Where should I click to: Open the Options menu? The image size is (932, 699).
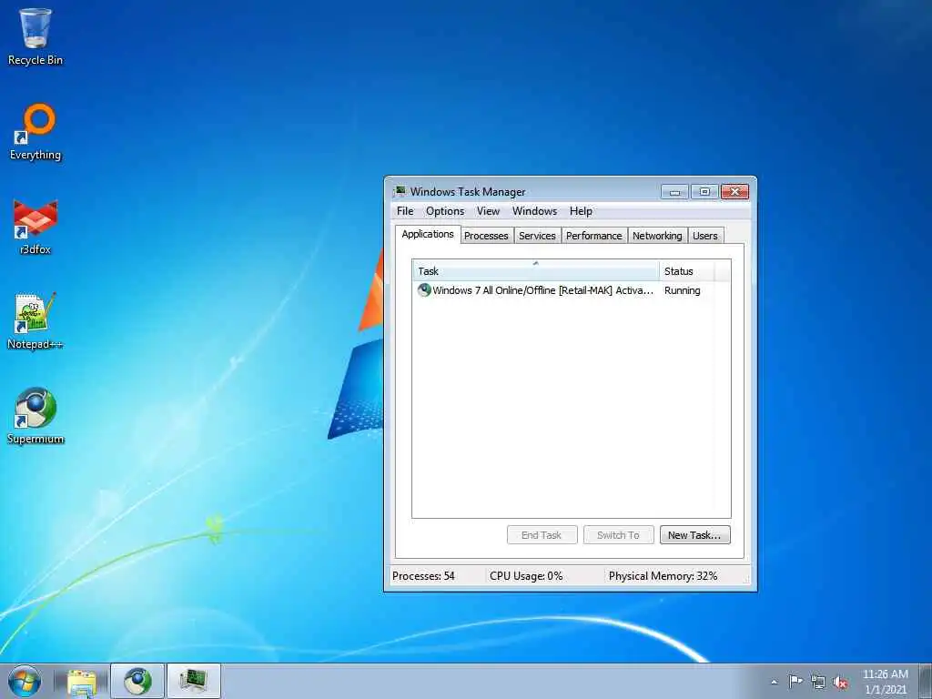[444, 211]
